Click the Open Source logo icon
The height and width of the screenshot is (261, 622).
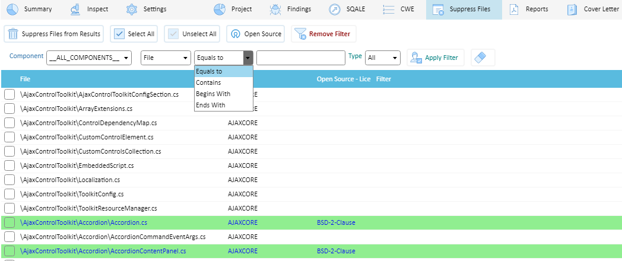tap(236, 34)
